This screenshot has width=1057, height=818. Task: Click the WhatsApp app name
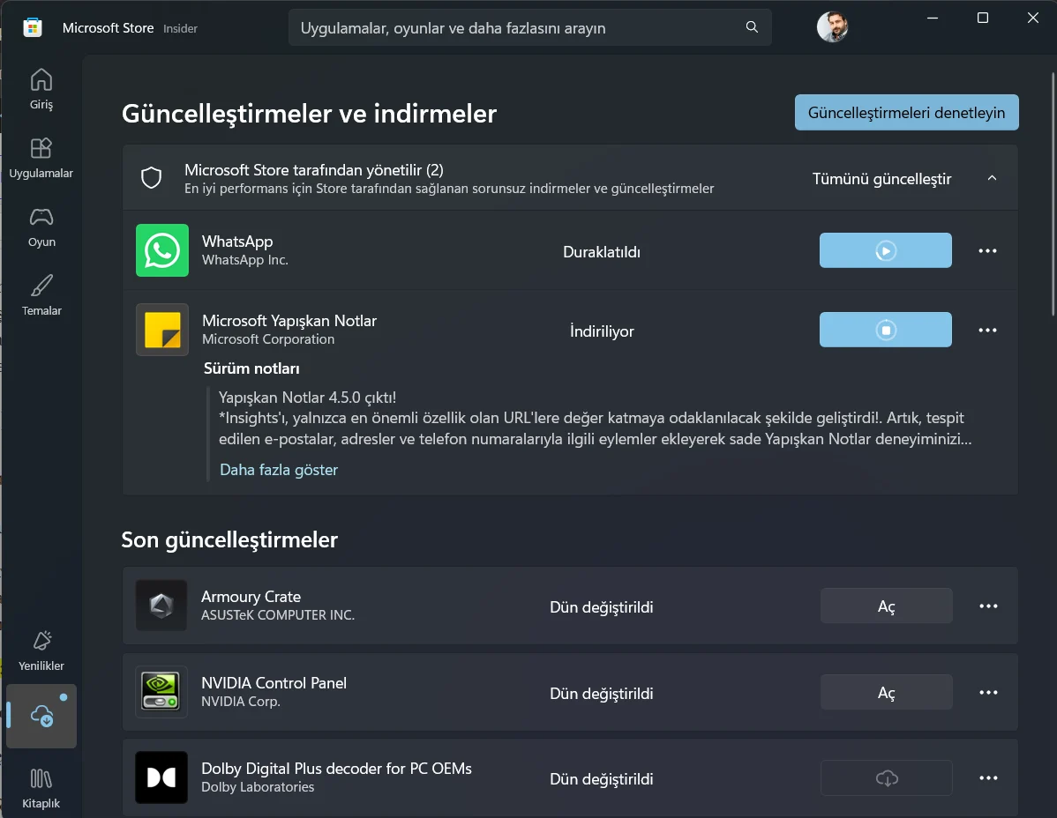237,241
